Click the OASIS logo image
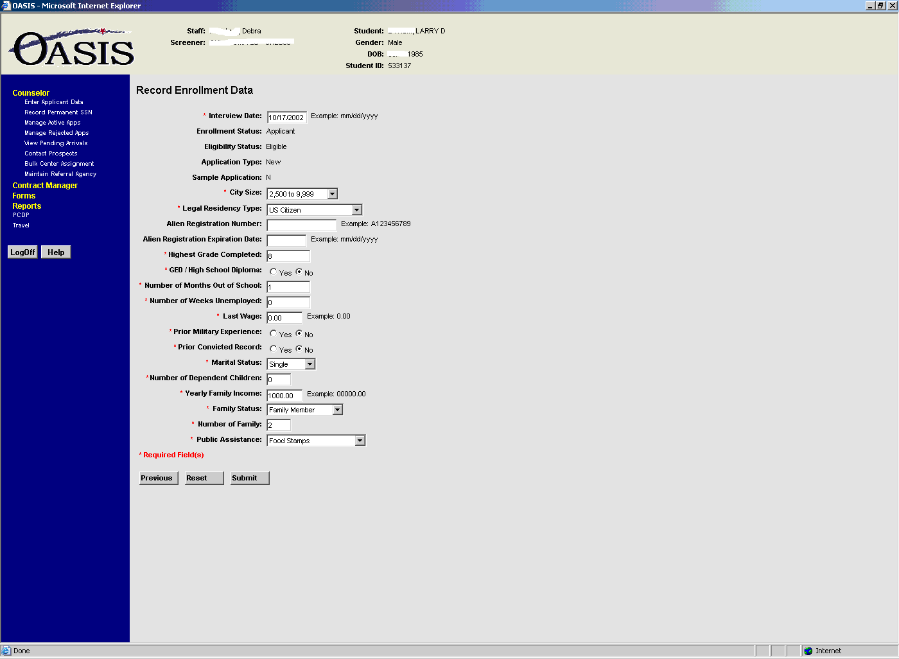 (72, 48)
